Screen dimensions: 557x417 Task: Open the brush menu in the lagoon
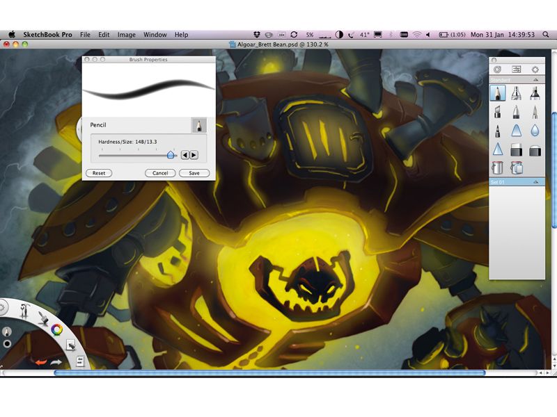(x=43, y=318)
